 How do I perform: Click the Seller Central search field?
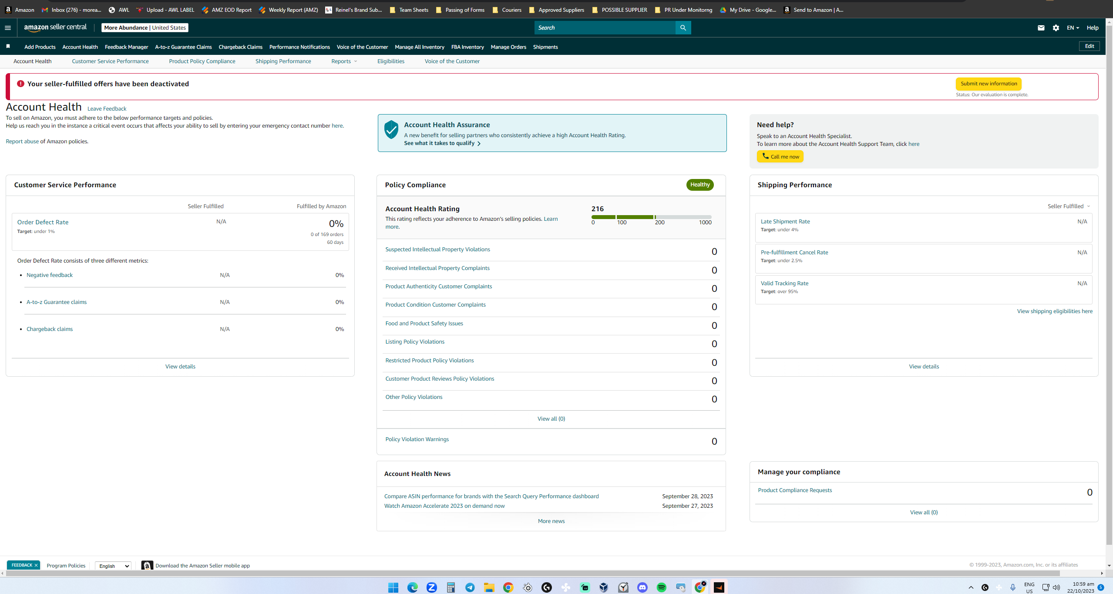(605, 27)
